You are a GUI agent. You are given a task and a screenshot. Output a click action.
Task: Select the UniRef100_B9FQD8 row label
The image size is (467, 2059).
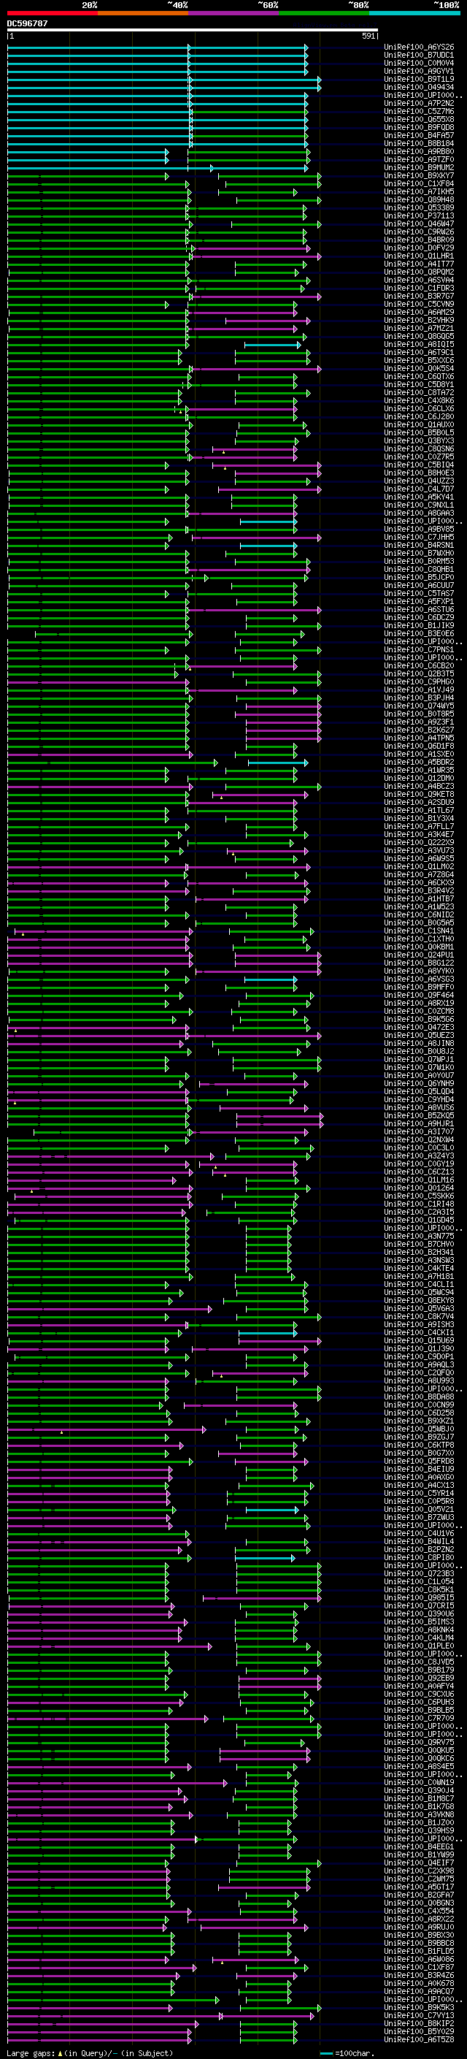click(x=419, y=127)
